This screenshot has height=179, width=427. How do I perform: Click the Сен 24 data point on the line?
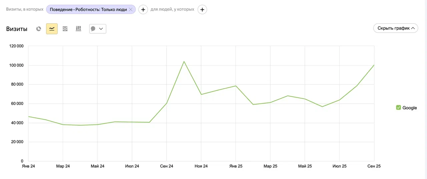click(x=166, y=103)
